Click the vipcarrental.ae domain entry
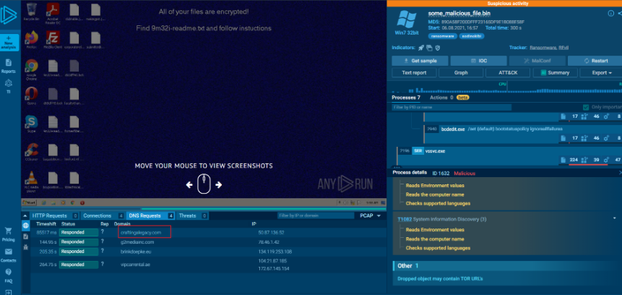 135,265
